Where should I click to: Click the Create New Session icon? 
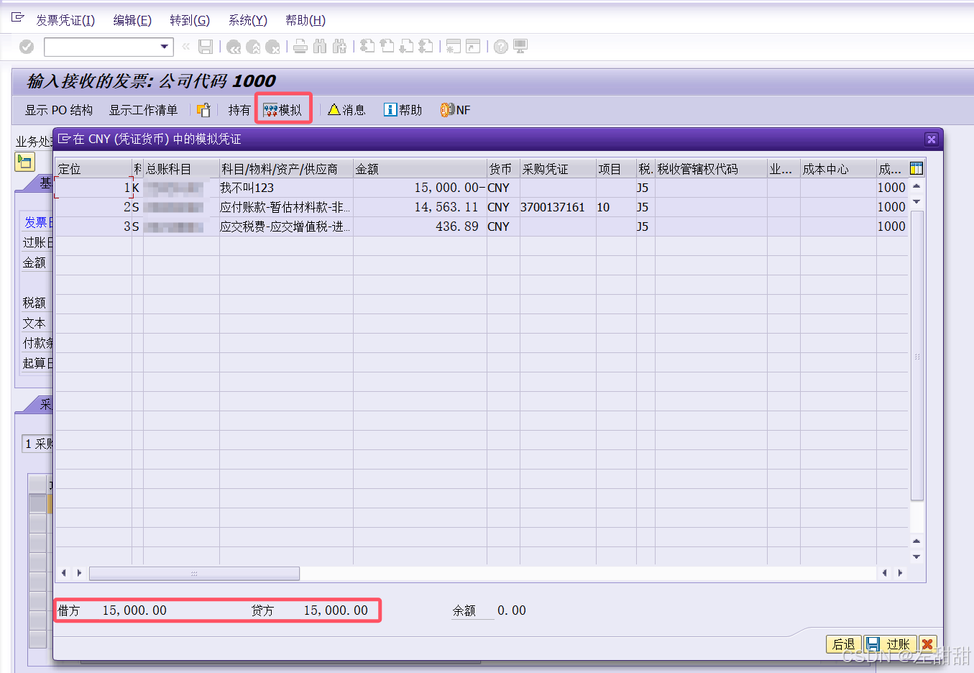[x=454, y=47]
